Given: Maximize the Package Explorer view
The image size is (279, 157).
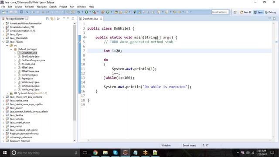Looking at the screenshot, I should pos(73,18).
